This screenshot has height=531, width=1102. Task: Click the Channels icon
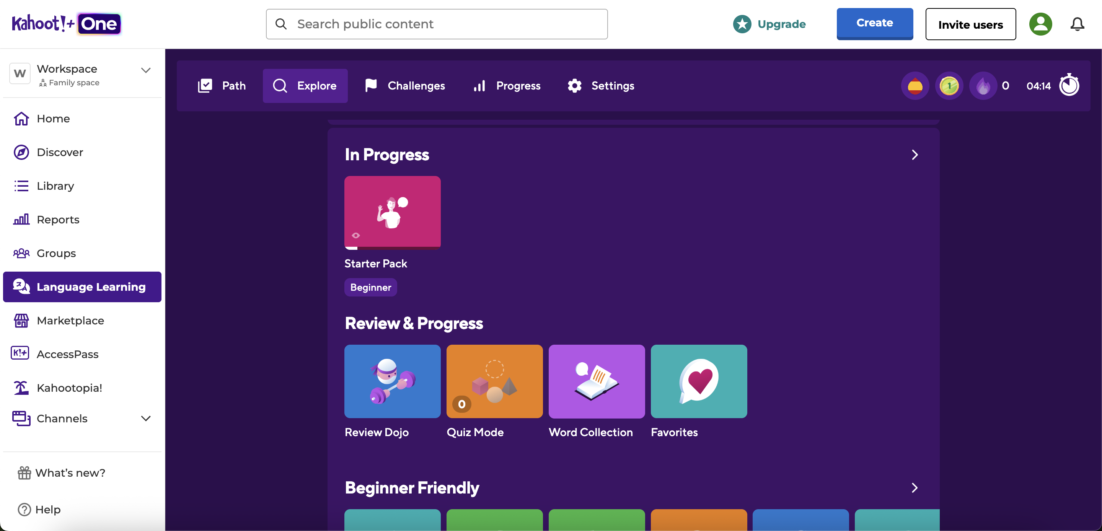[21, 418]
